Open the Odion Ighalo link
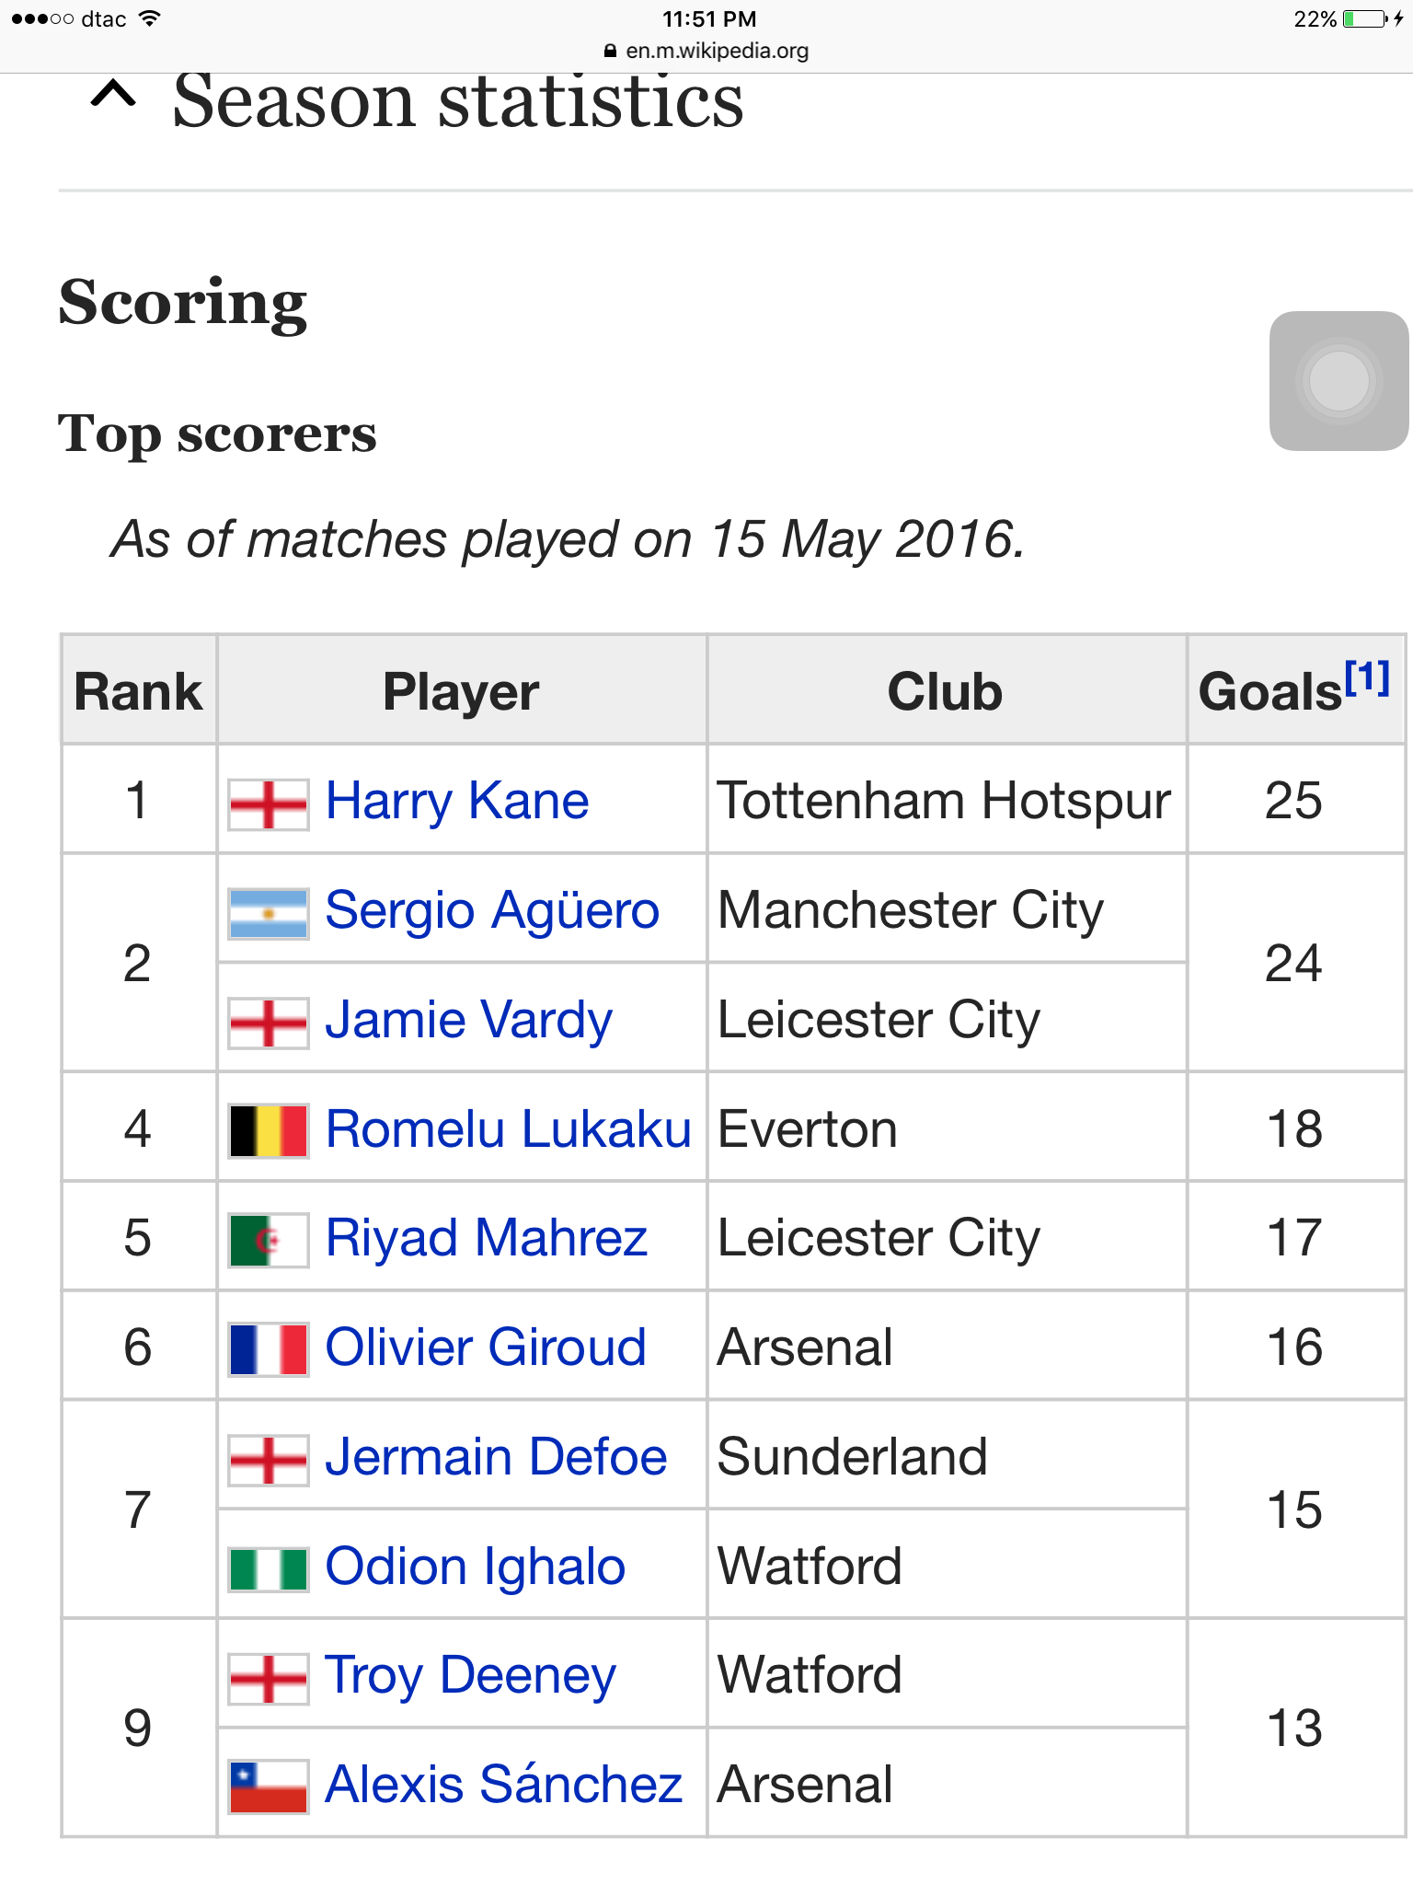1413x1885 pixels. point(475,1567)
